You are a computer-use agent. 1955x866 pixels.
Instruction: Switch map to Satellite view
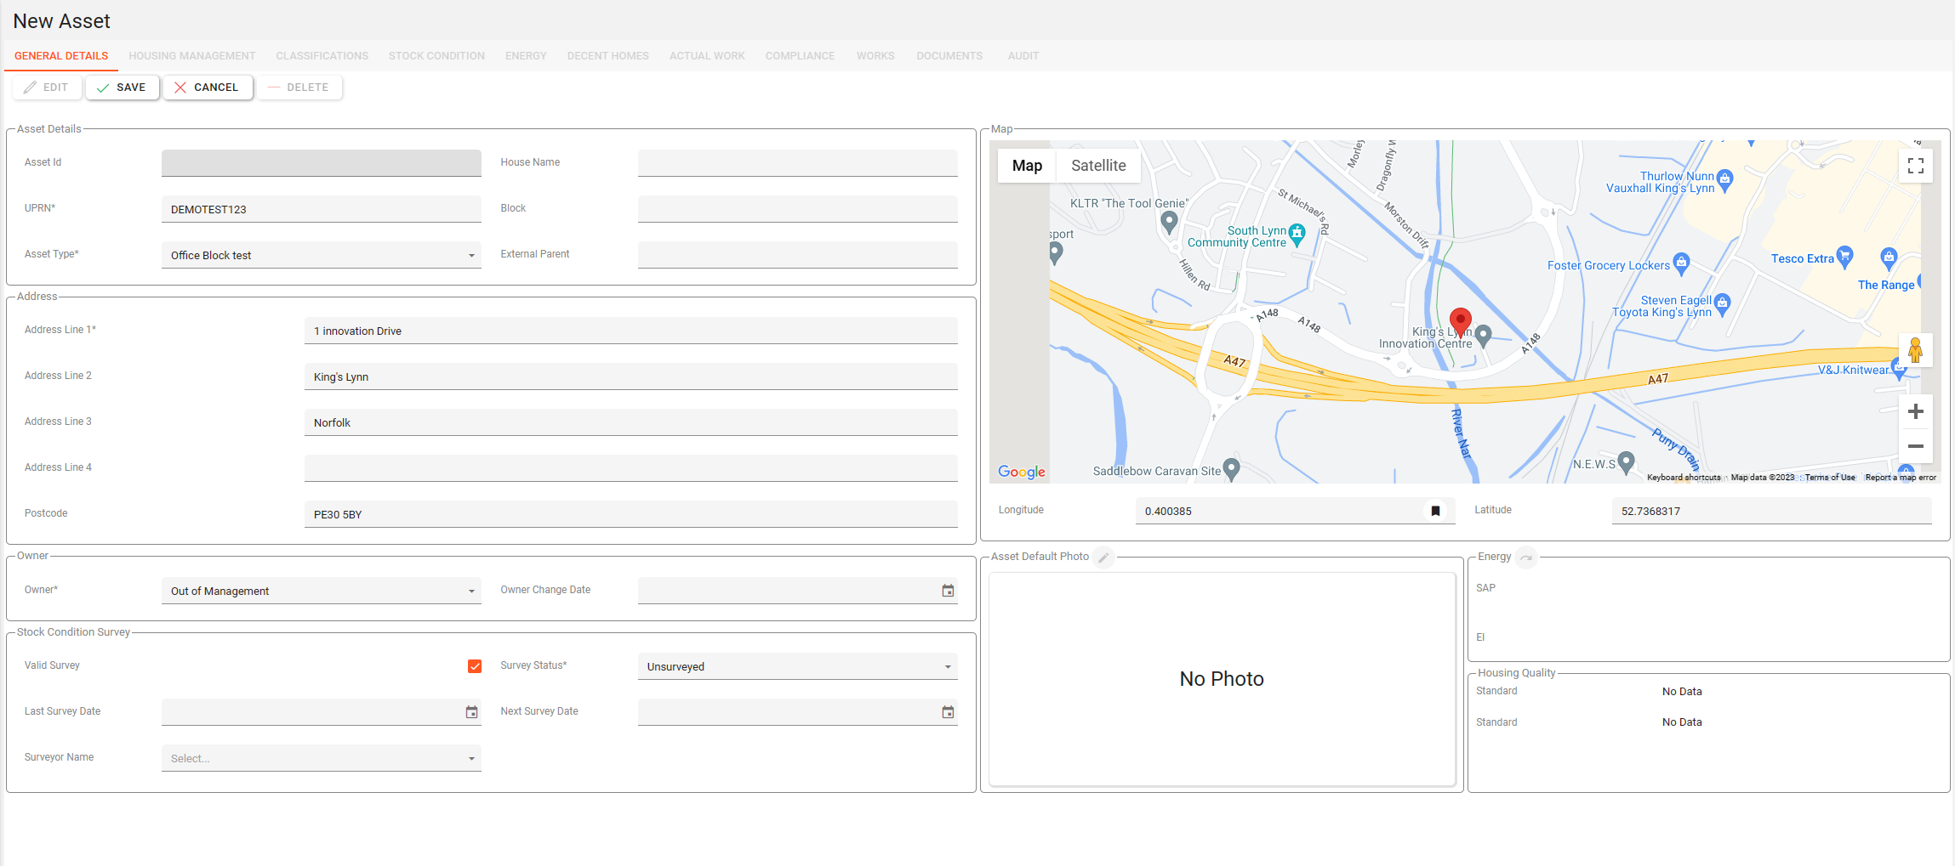[1097, 166]
